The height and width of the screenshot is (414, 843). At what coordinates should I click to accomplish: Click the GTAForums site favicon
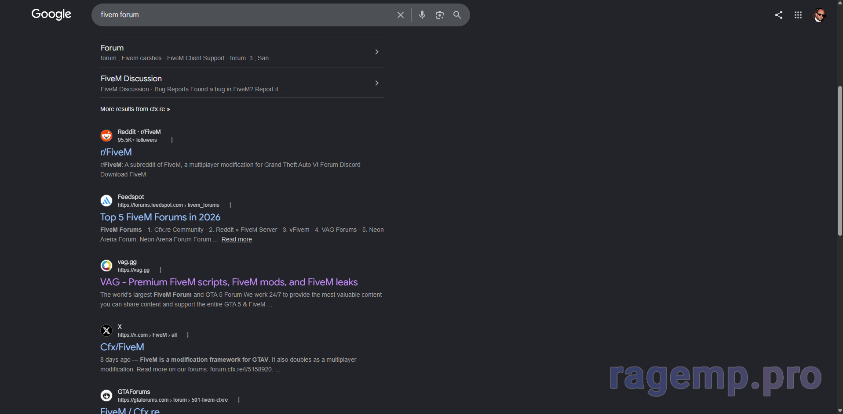[x=106, y=396]
